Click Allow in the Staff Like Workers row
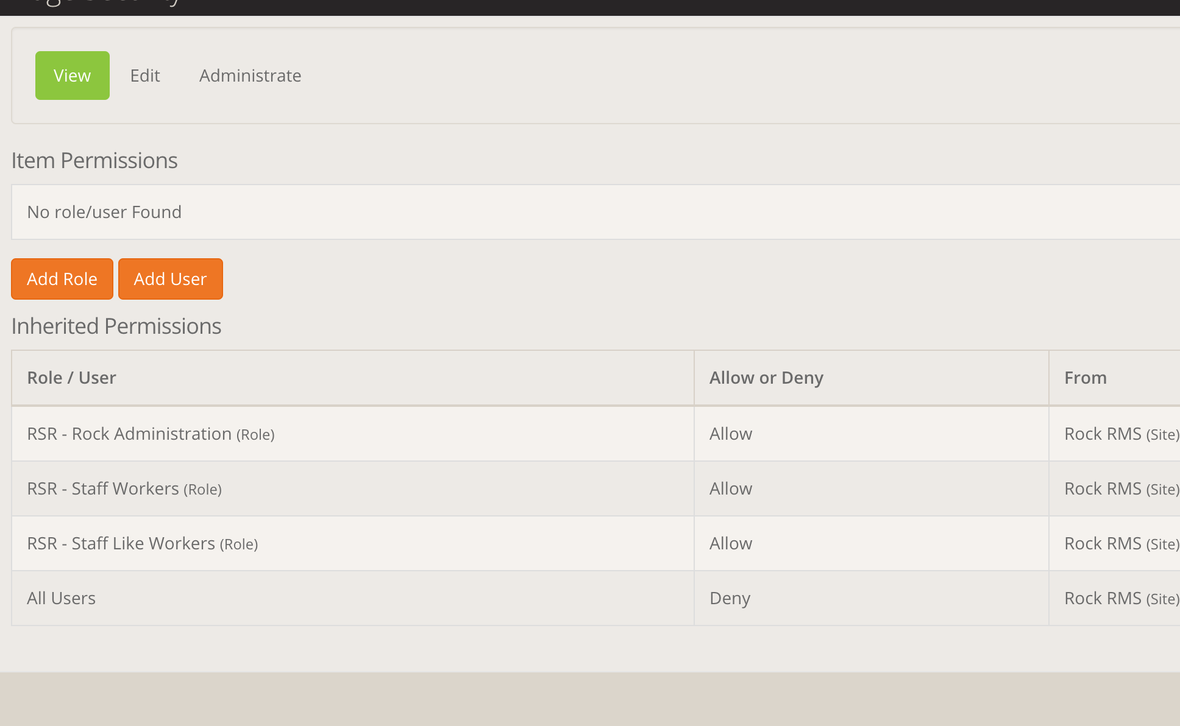The height and width of the screenshot is (726, 1180). click(x=731, y=543)
